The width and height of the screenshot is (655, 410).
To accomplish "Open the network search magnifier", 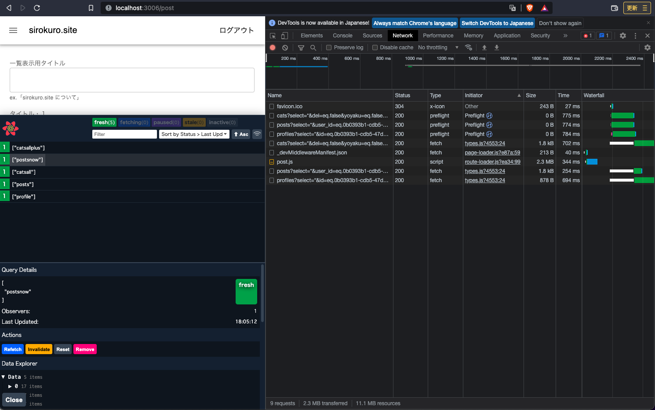I will (x=313, y=48).
